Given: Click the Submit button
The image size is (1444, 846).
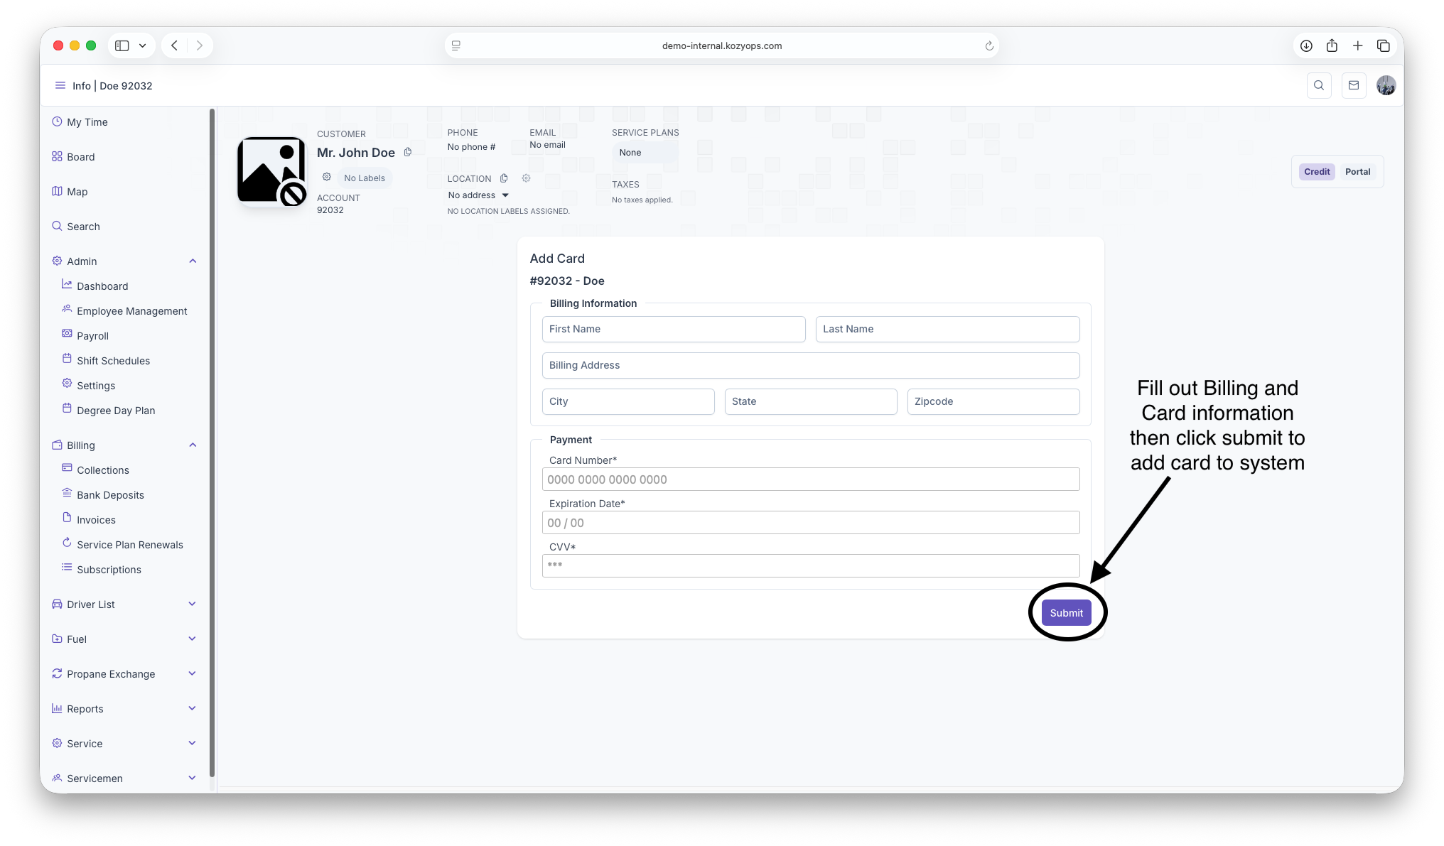Looking at the screenshot, I should (x=1066, y=613).
